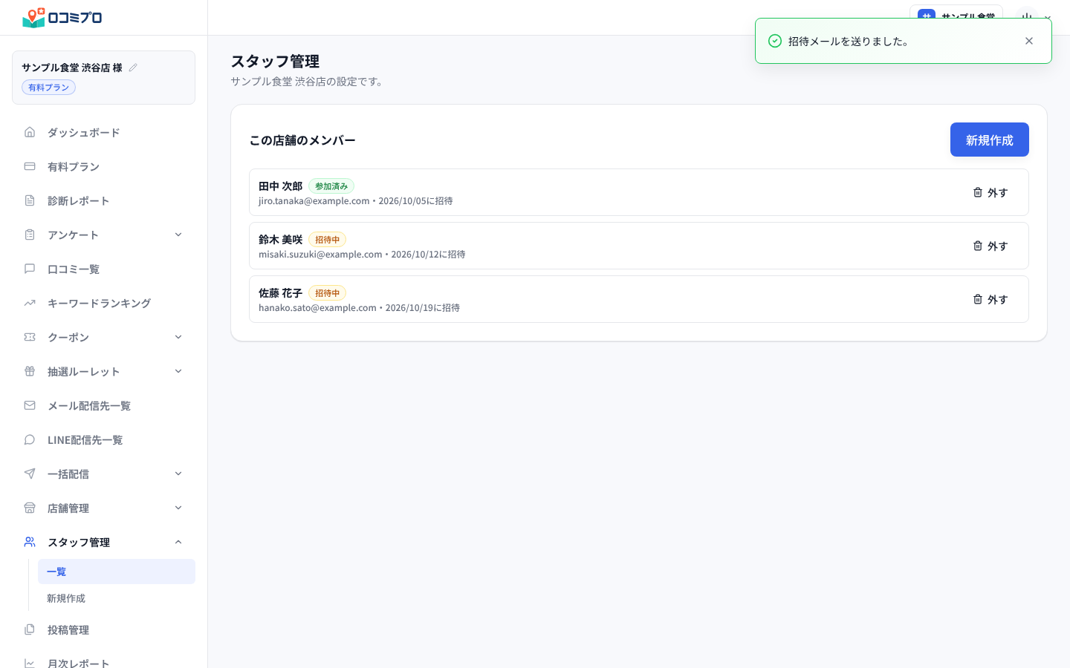The height and width of the screenshot is (668, 1070).
Task: Click the 参加済み badge for 田中 次郎
Action: pos(331,186)
